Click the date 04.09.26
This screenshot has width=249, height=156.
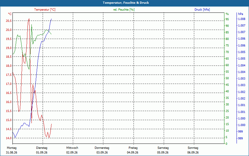point(133,153)
